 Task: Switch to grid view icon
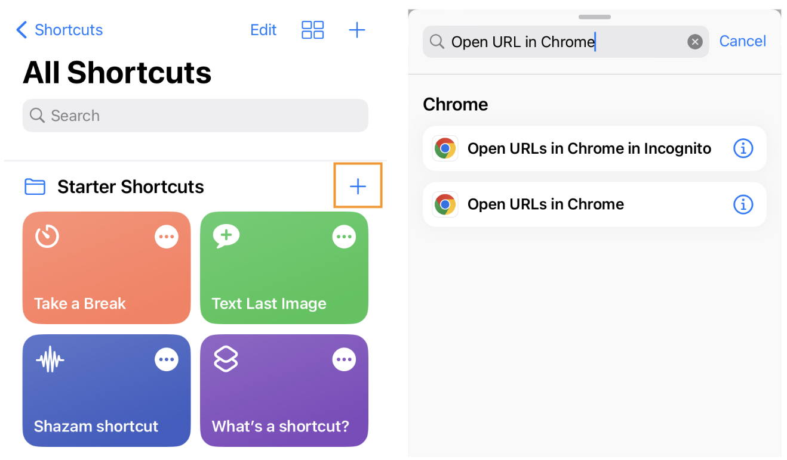tap(313, 30)
